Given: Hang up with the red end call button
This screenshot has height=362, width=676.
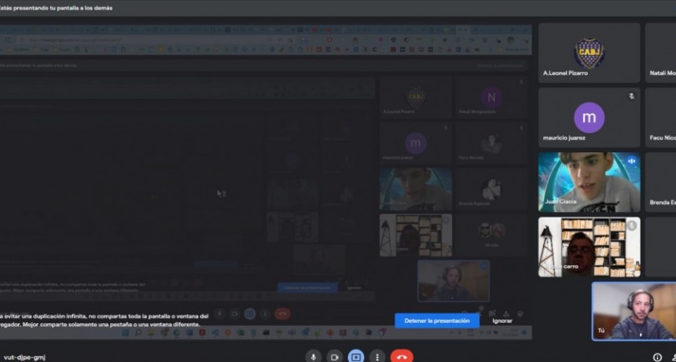Looking at the screenshot, I should (402, 357).
